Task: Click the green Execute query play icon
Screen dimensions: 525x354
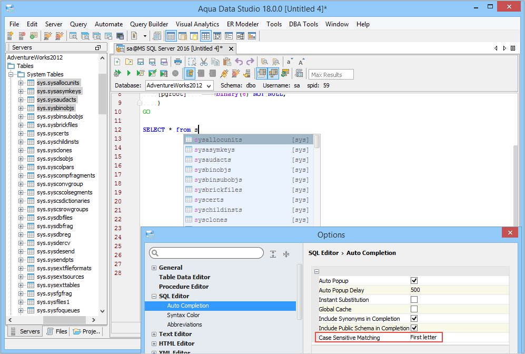Action: pyautogui.click(x=128, y=73)
